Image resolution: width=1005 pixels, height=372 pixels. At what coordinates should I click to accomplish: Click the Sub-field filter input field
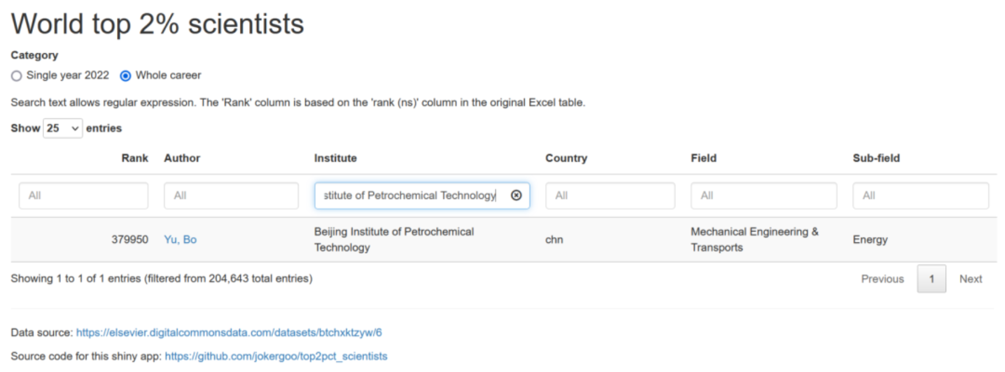click(x=920, y=196)
